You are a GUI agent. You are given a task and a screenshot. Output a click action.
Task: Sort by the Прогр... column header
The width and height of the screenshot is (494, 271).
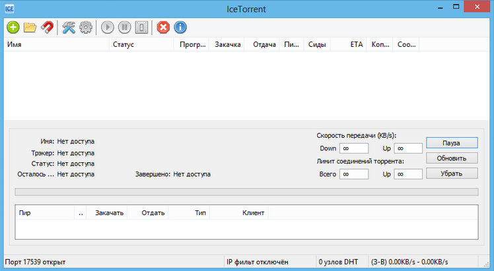pos(192,44)
